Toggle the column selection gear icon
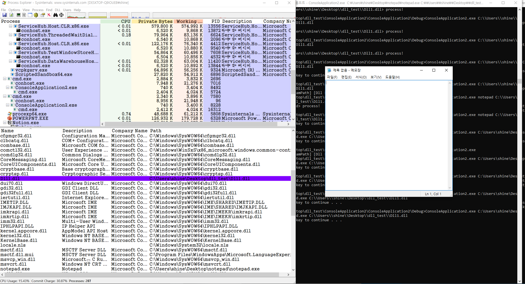Screen dimensions: 525x284 36,15
